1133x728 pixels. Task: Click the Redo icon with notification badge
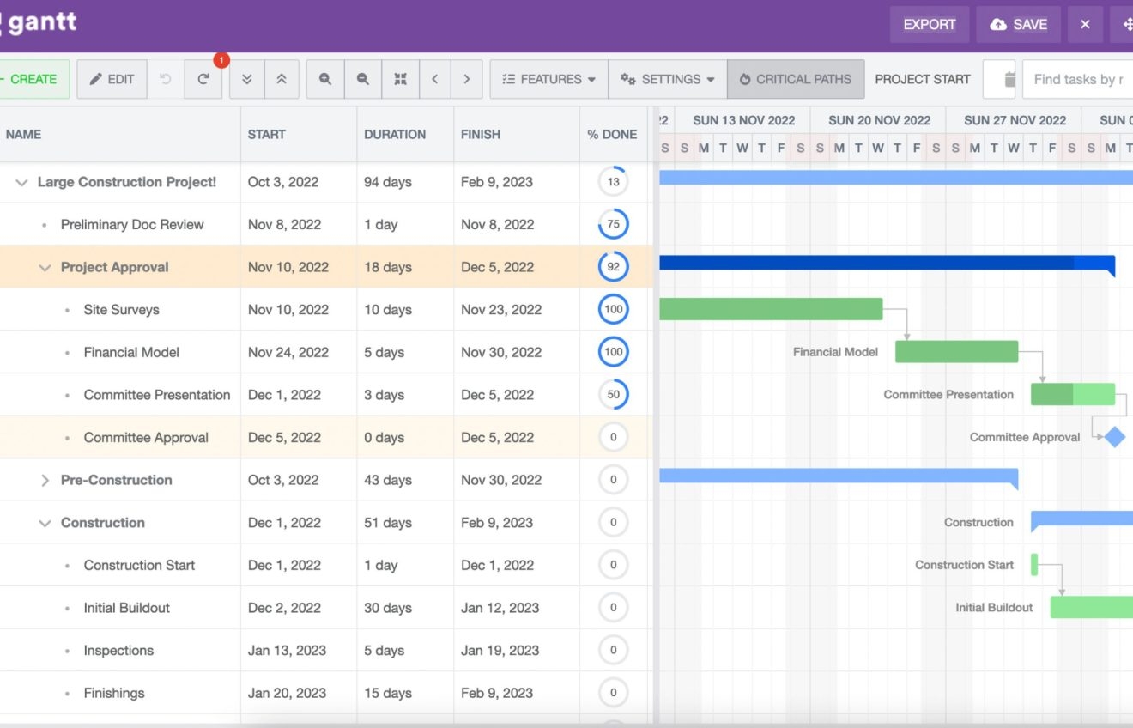(x=204, y=79)
